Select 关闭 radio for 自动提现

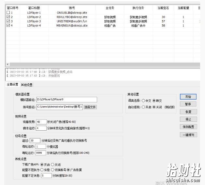click(154, 107)
